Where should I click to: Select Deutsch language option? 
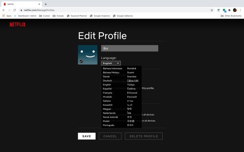coord(107,81)
